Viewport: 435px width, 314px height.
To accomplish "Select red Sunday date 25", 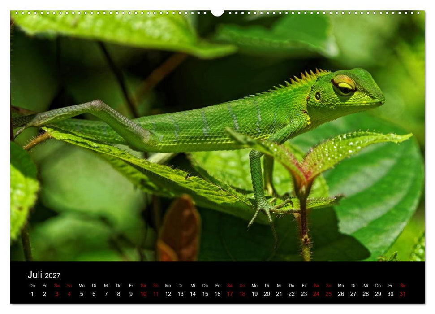I will pos(328,294).
